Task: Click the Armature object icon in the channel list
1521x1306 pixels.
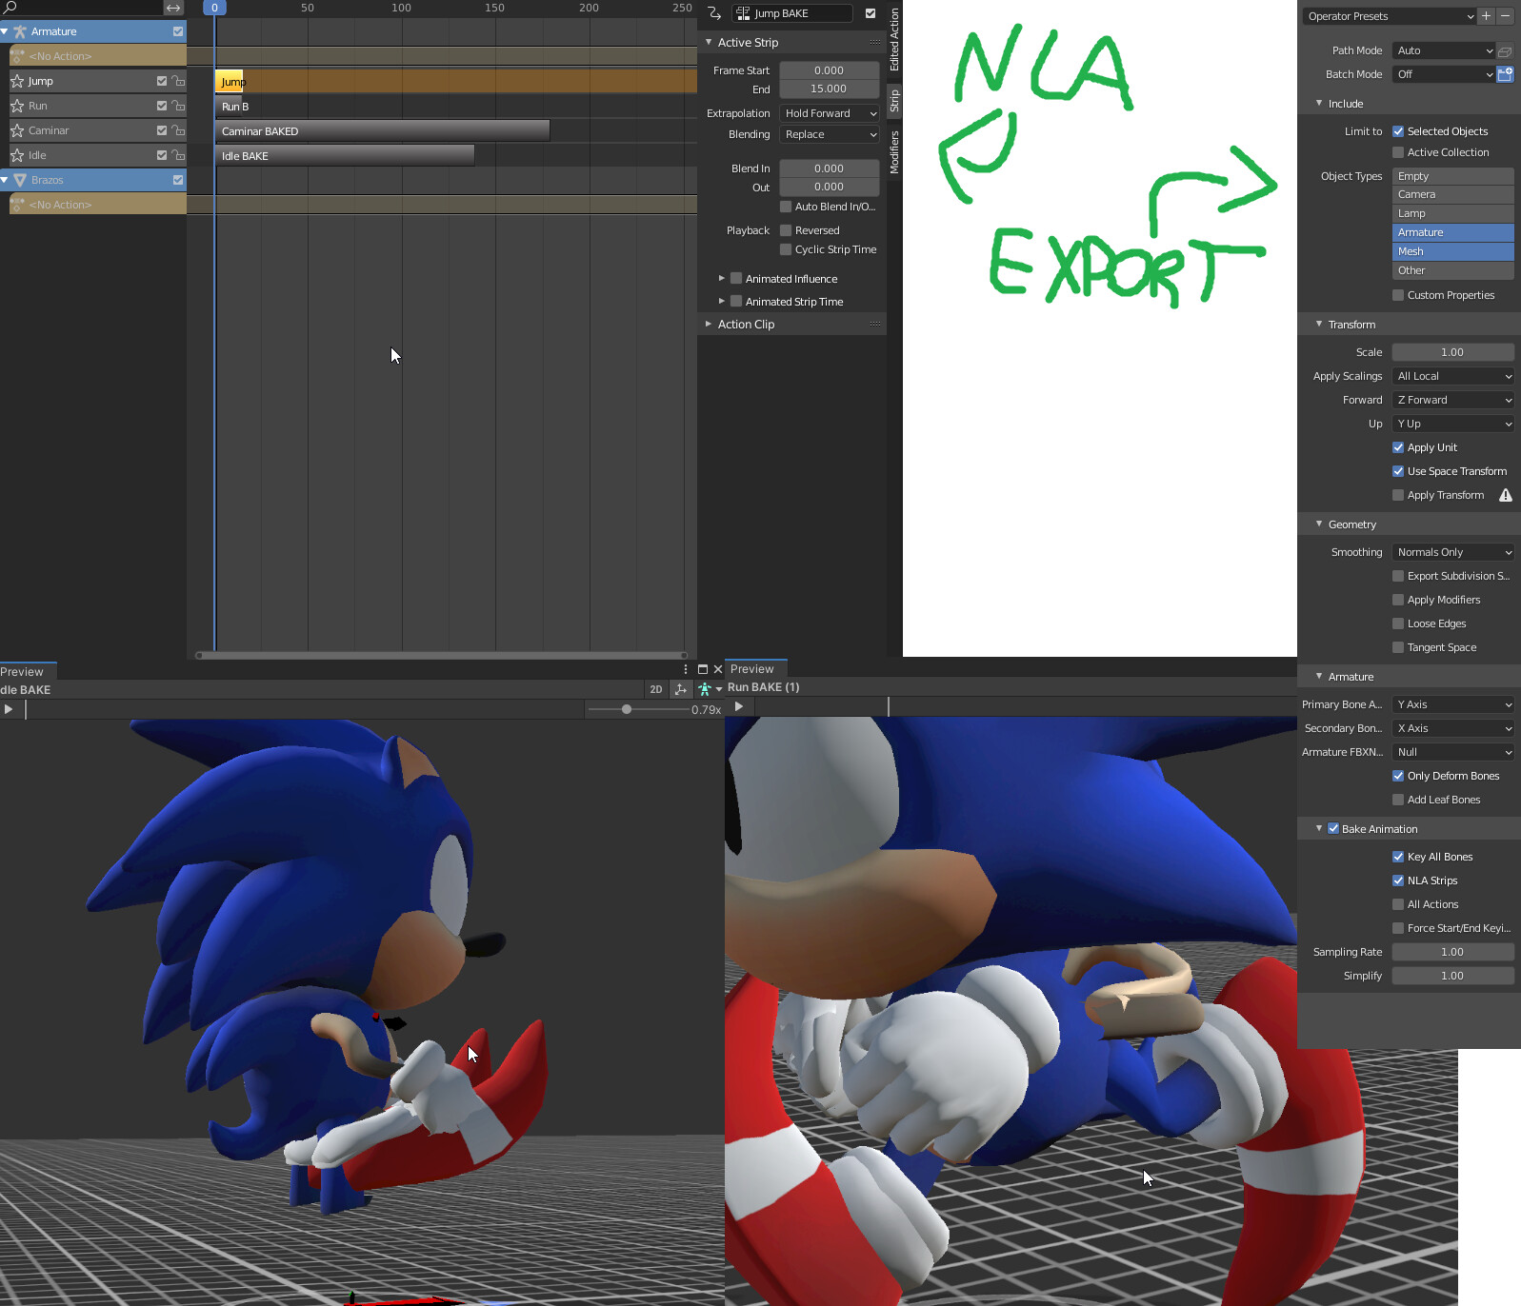Action: pos(19,31)
